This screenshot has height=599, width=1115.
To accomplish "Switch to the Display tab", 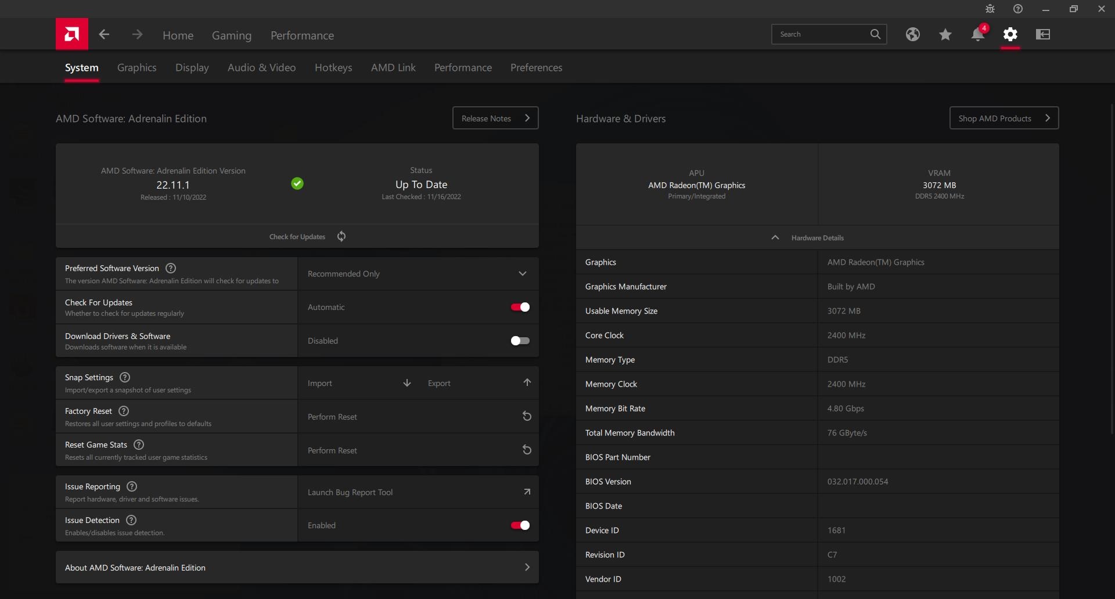I will [x=192, y=67].
